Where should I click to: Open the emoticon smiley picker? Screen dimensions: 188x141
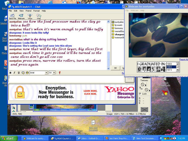coord(23,73)
